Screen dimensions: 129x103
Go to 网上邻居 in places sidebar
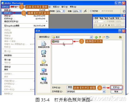coord(44,80)
